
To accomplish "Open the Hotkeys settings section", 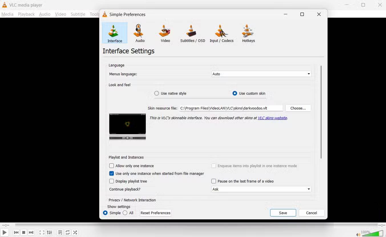I will (x=248, y=33).
